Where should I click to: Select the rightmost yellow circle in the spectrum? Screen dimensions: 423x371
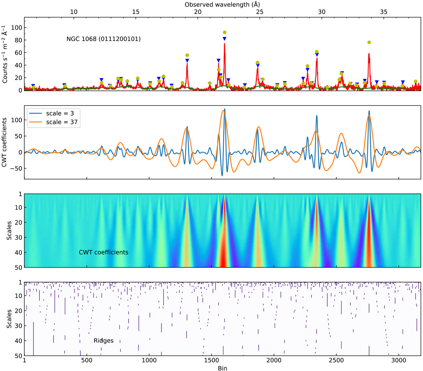point(416,81)
